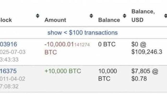The height and width of the screenshot is (94, 167).
Task: Click the 0 BTC balance cell
Action: 107,44
